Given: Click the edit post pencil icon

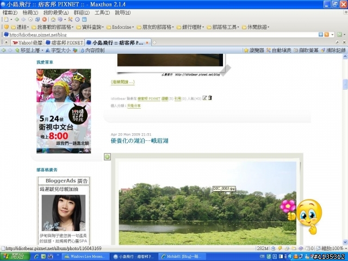Looking at the screenshot, I should (x=204, y=98).
